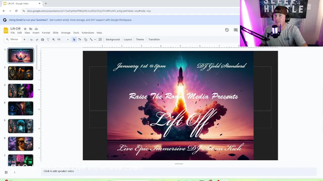Click the zoom magnifier tool

53,39
